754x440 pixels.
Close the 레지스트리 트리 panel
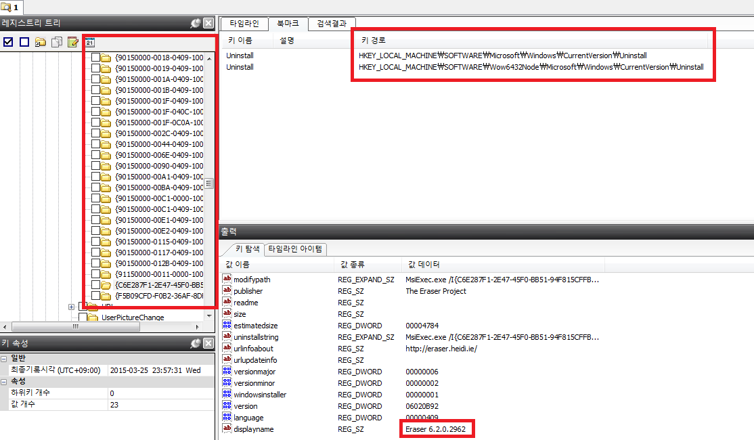pyautogui.click(x=208, y=23)
